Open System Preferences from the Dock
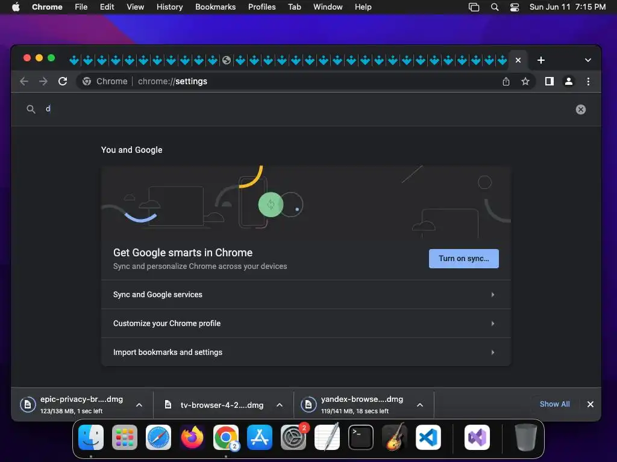Screen dimensions: 617x462 293,437
